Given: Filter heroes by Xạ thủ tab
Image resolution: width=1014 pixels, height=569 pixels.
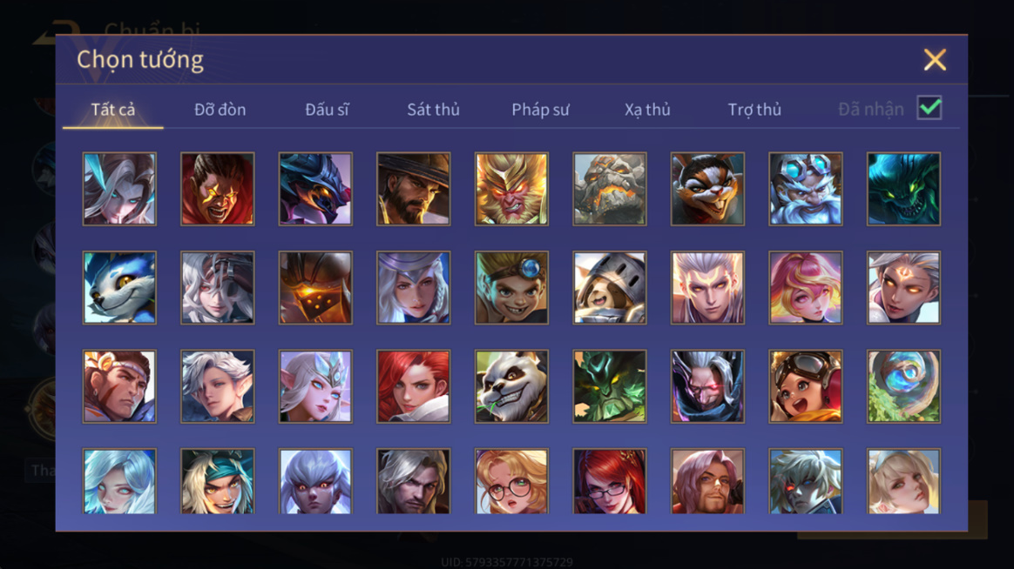Looking at the screenshot, I should pos(647,110).
